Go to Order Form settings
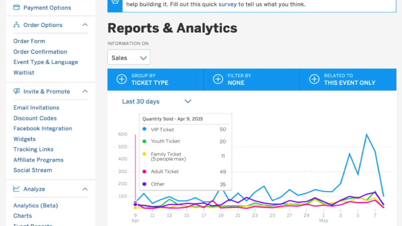Screen dimensions: 402x226 click(x=29, y=41)
